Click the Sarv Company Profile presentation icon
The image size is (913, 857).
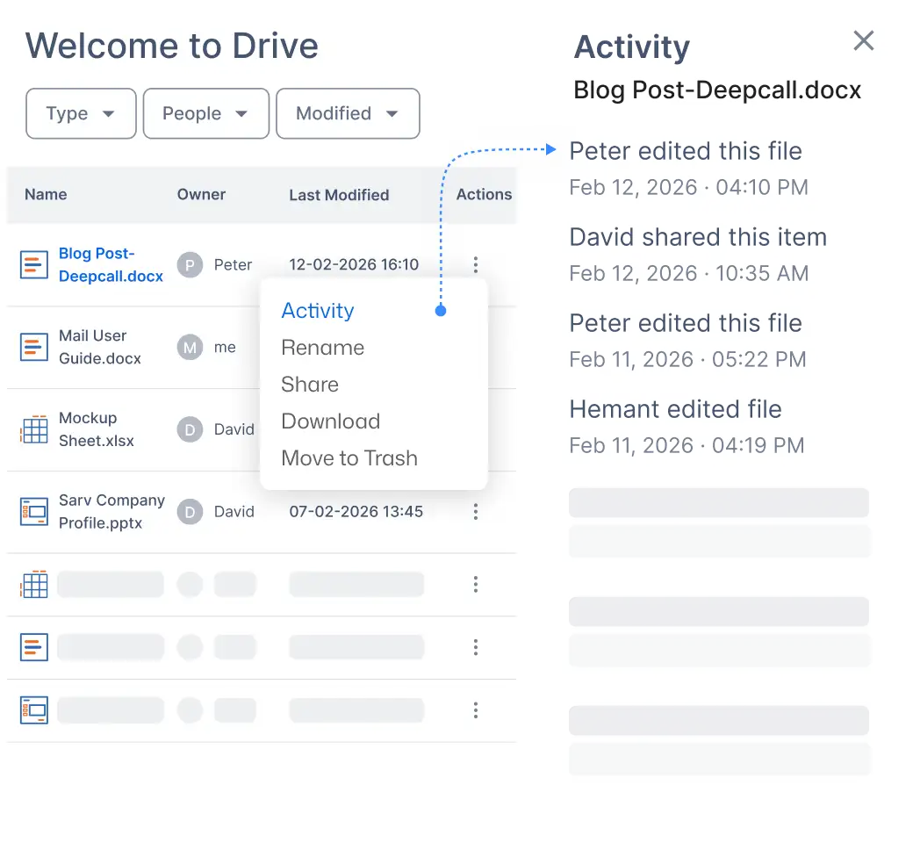(x=34, y=512)
